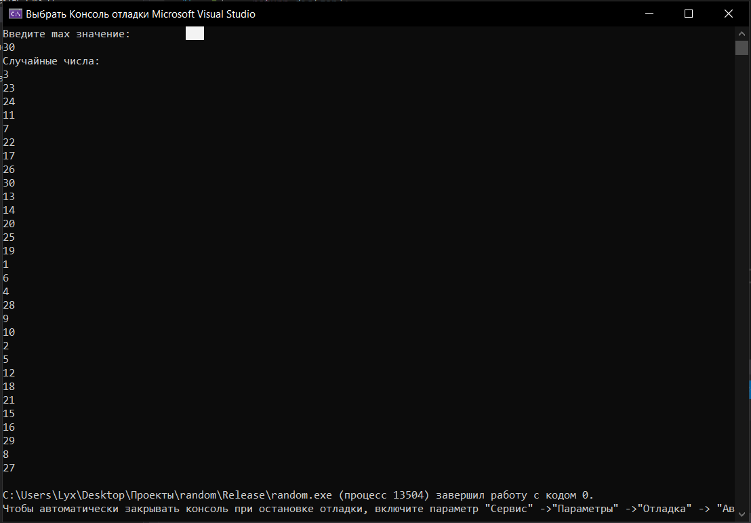Click the output number 13
Image resolution: width=751 pixels, height=523 pixels.
click(x=9, y=197)
